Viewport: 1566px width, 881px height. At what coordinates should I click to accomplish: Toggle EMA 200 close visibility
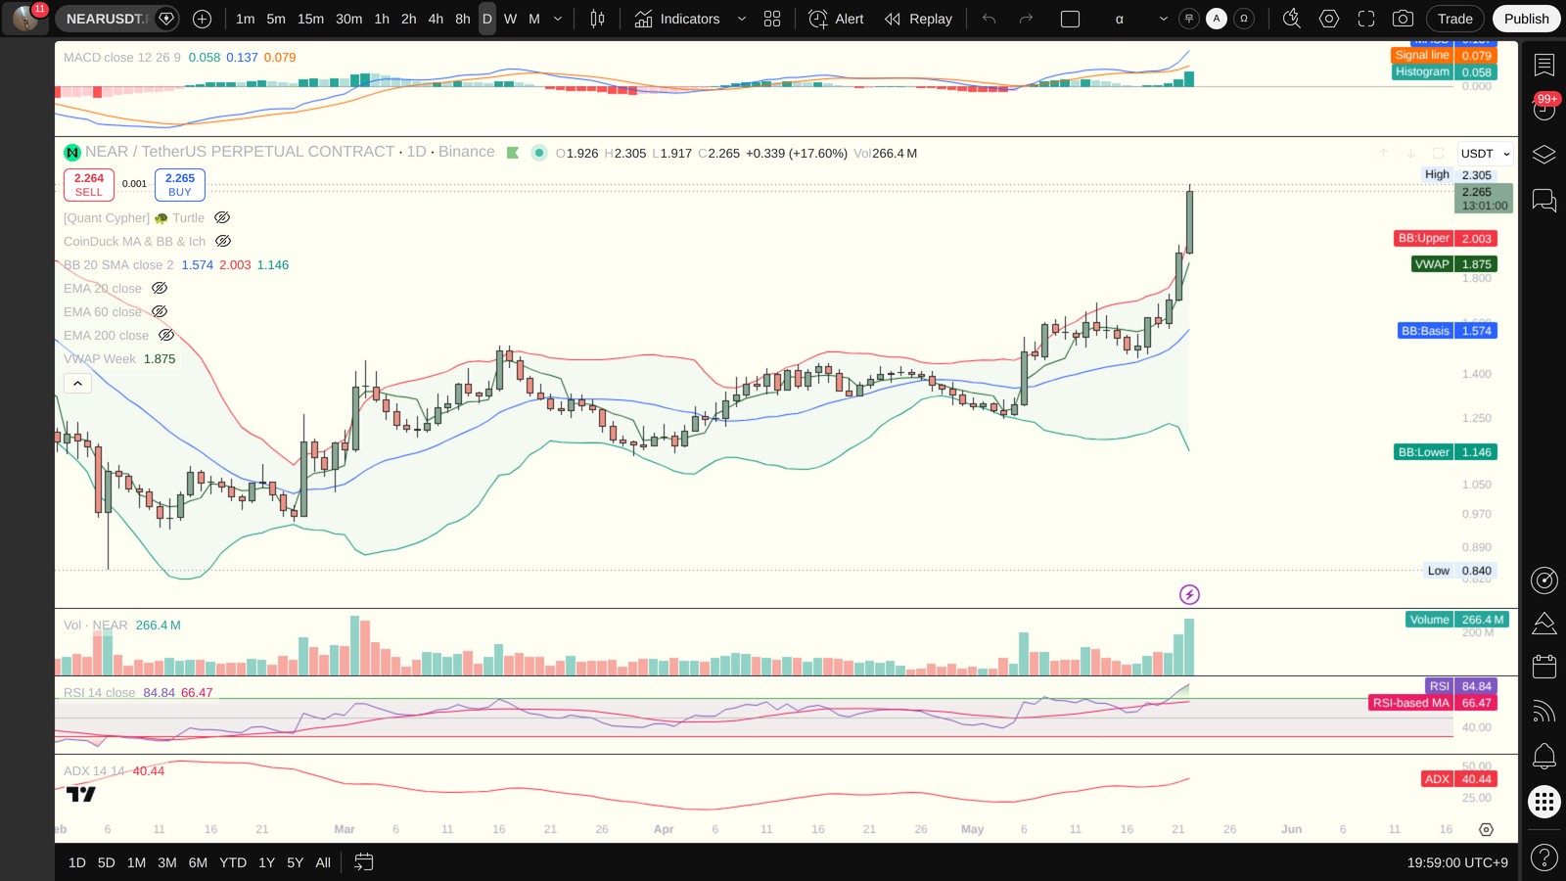click(x=166, y=335)
